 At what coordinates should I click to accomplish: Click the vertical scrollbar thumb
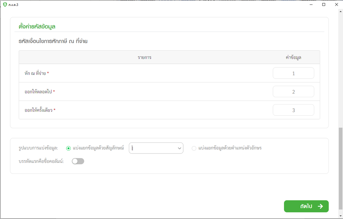click(341, 168)
